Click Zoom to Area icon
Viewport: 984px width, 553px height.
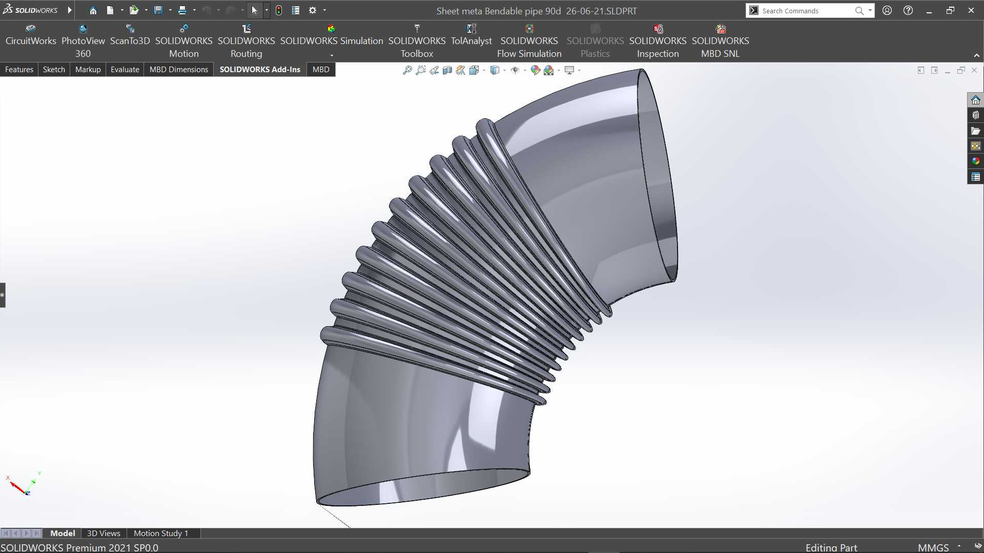(421, 70)
